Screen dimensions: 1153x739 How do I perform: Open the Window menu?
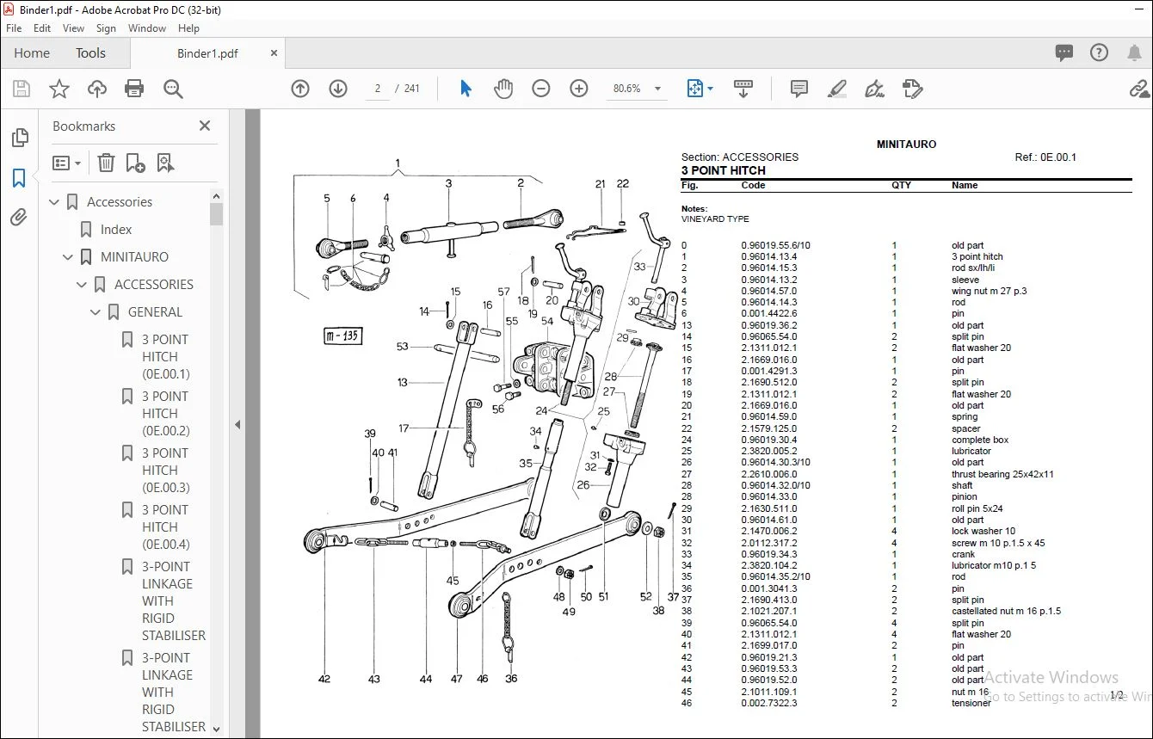pyautogui.click(x=147, y=28)
